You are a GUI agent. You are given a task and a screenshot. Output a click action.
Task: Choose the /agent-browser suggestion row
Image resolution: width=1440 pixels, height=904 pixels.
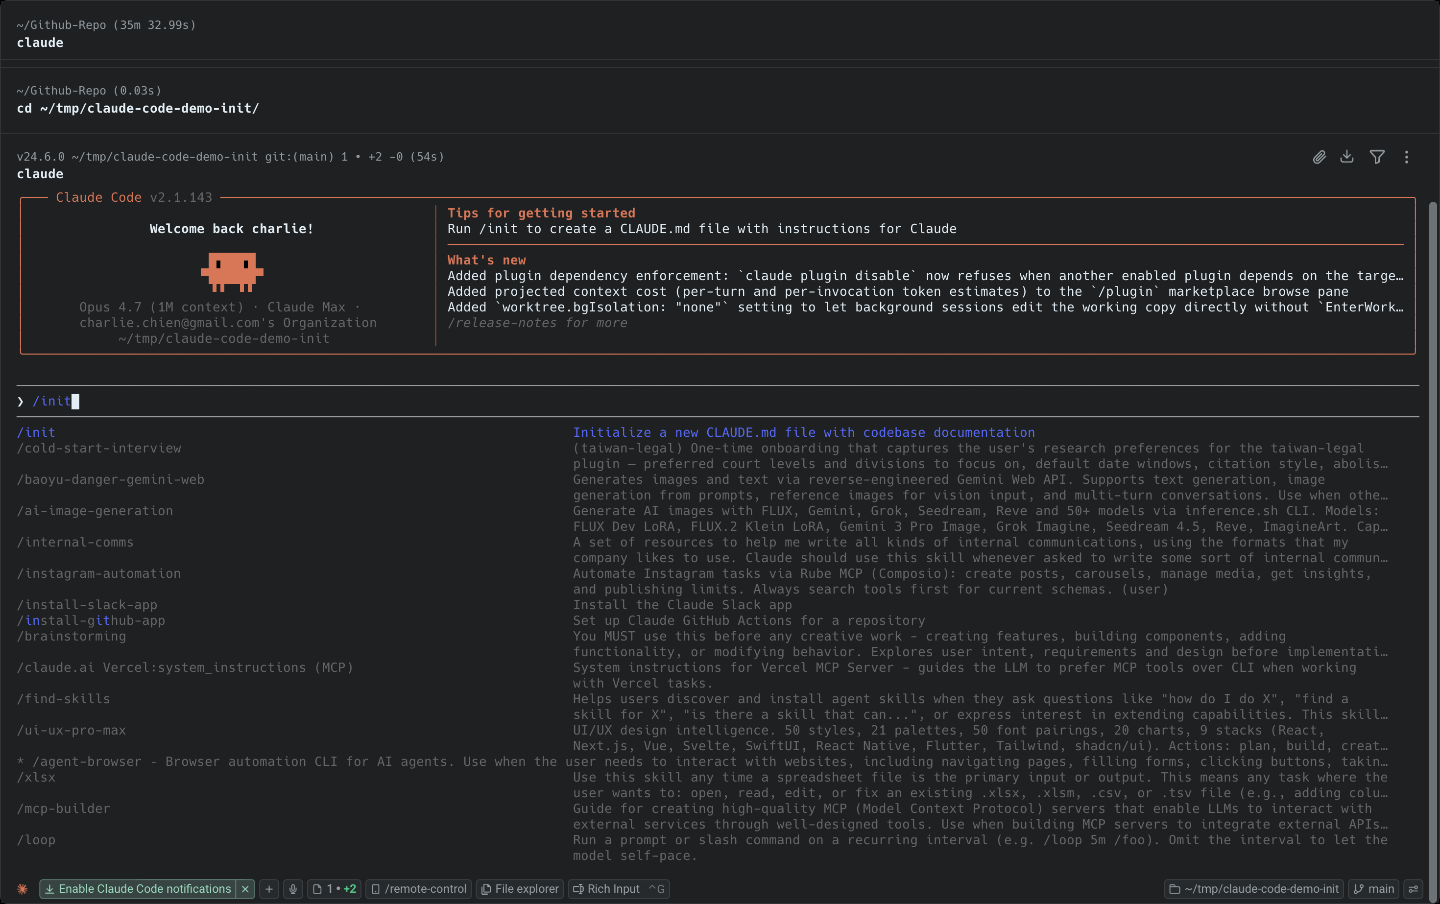tap(703, 761)
